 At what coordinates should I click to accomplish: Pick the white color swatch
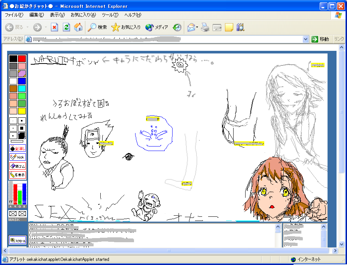click(x=13, y=81)
